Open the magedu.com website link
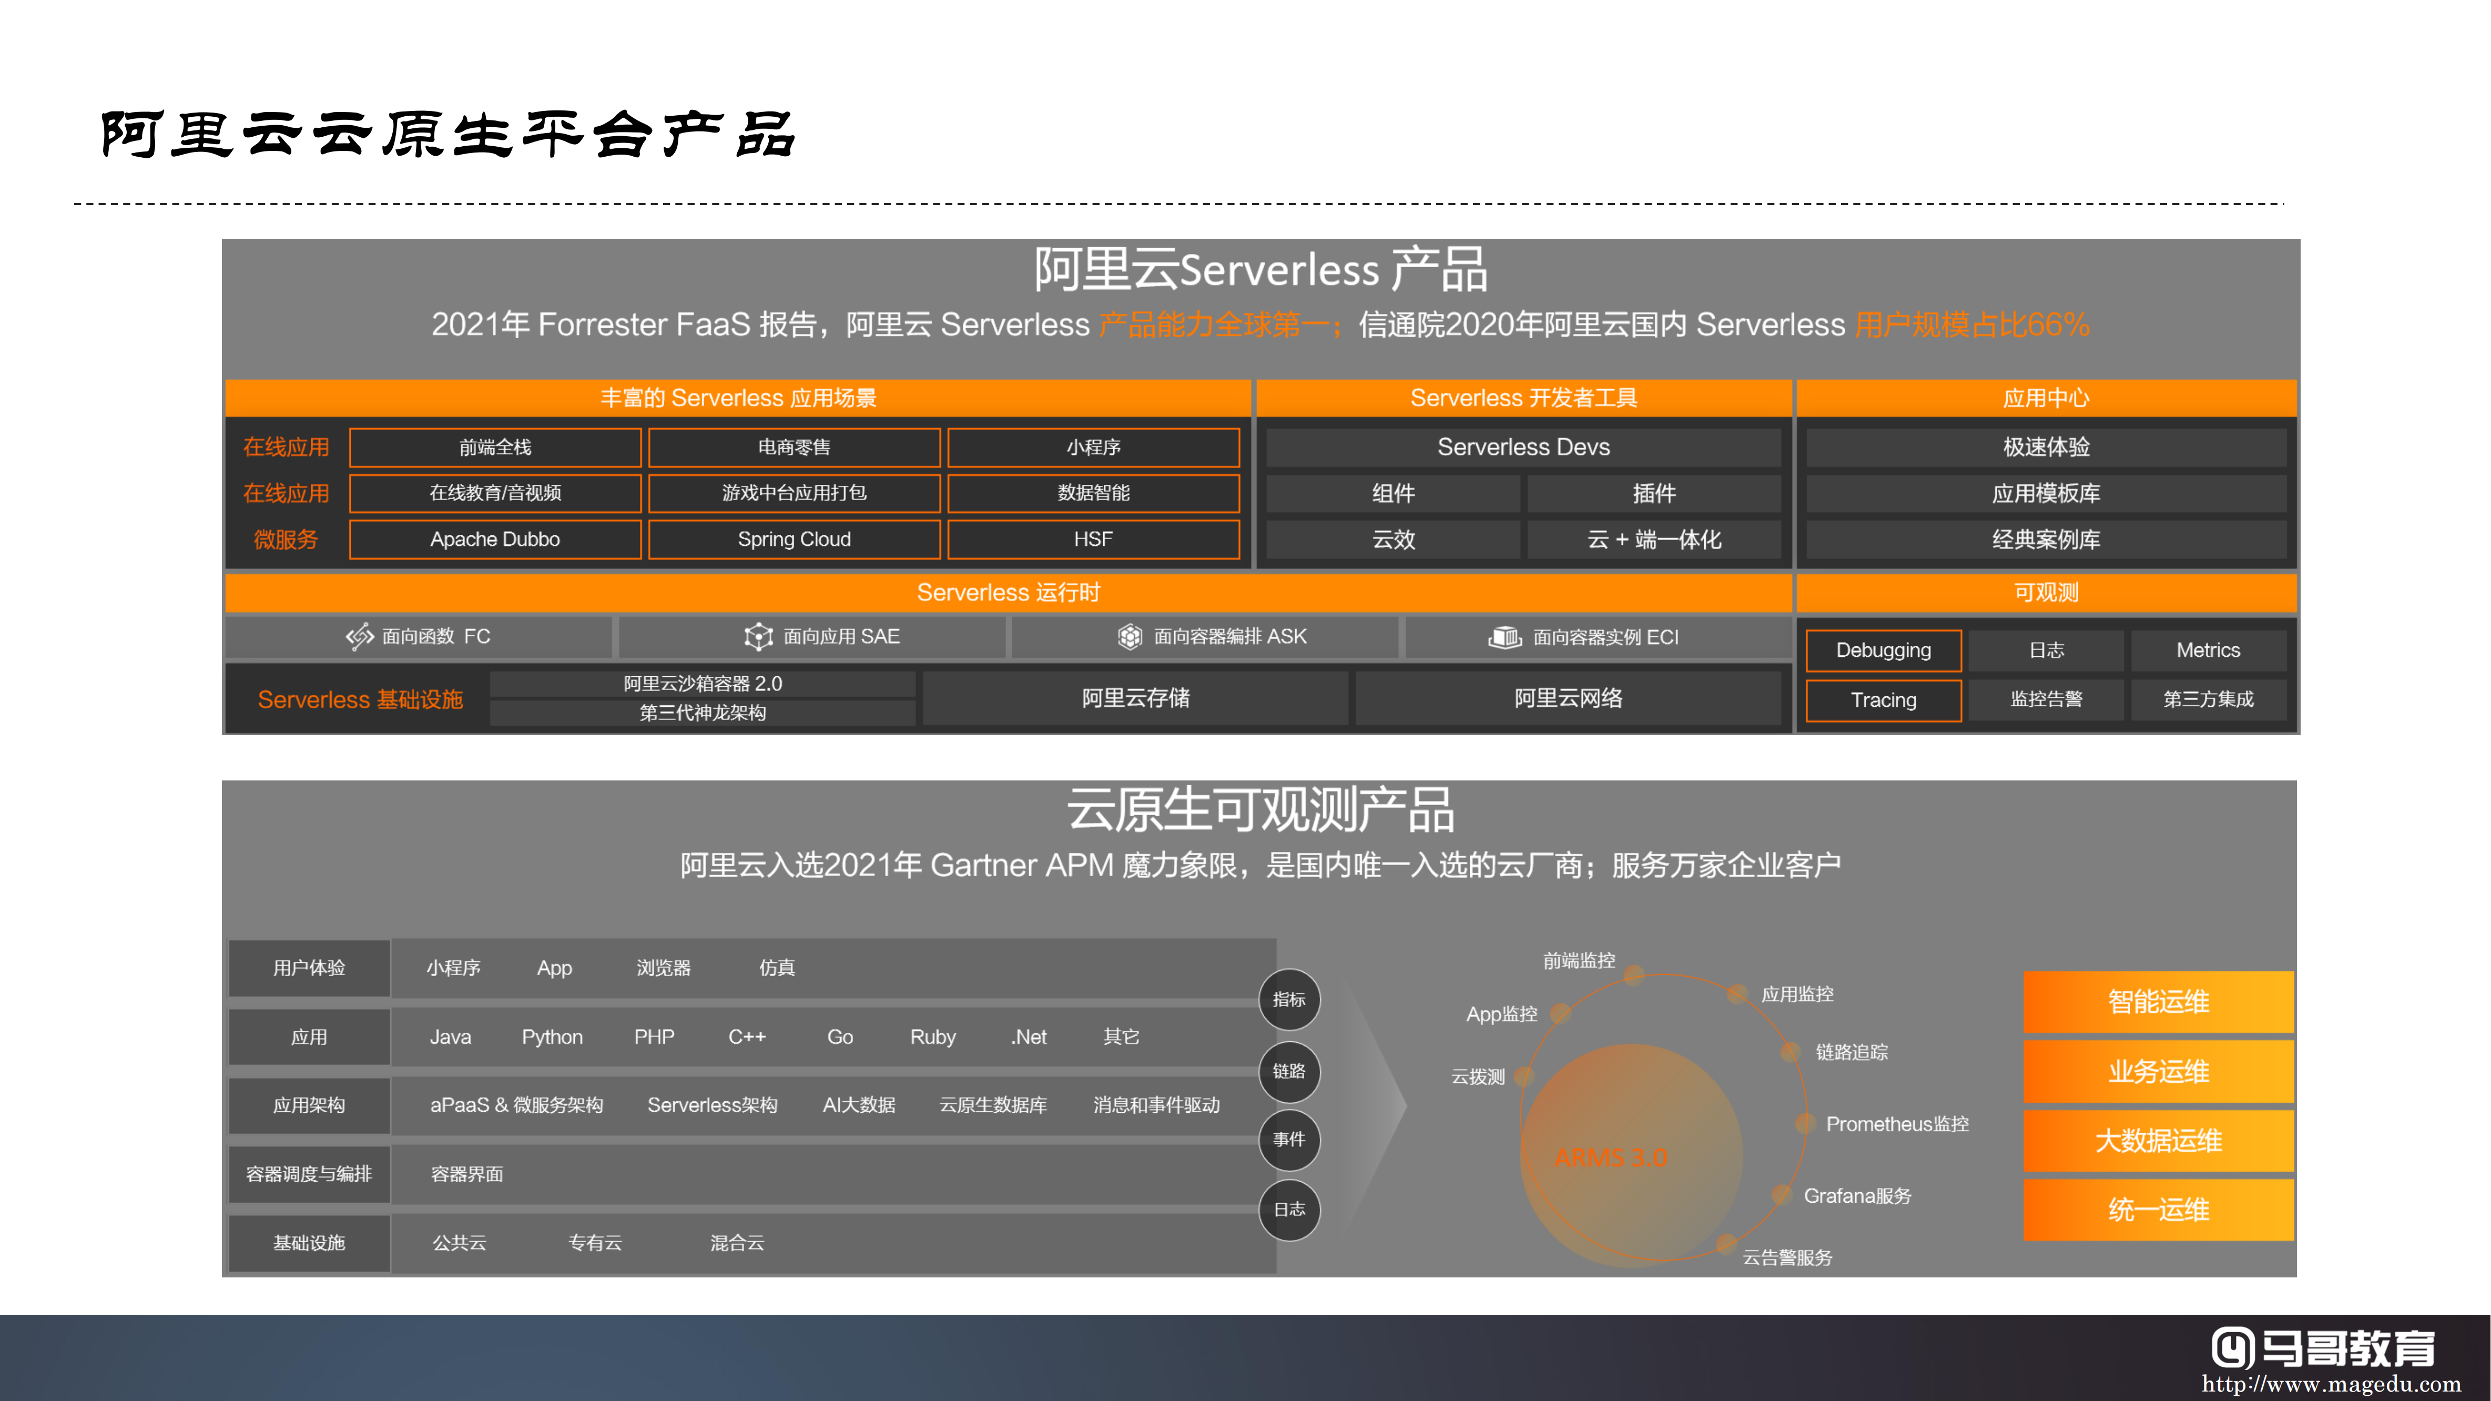2491x1401 pixels. (2331, 1385)
